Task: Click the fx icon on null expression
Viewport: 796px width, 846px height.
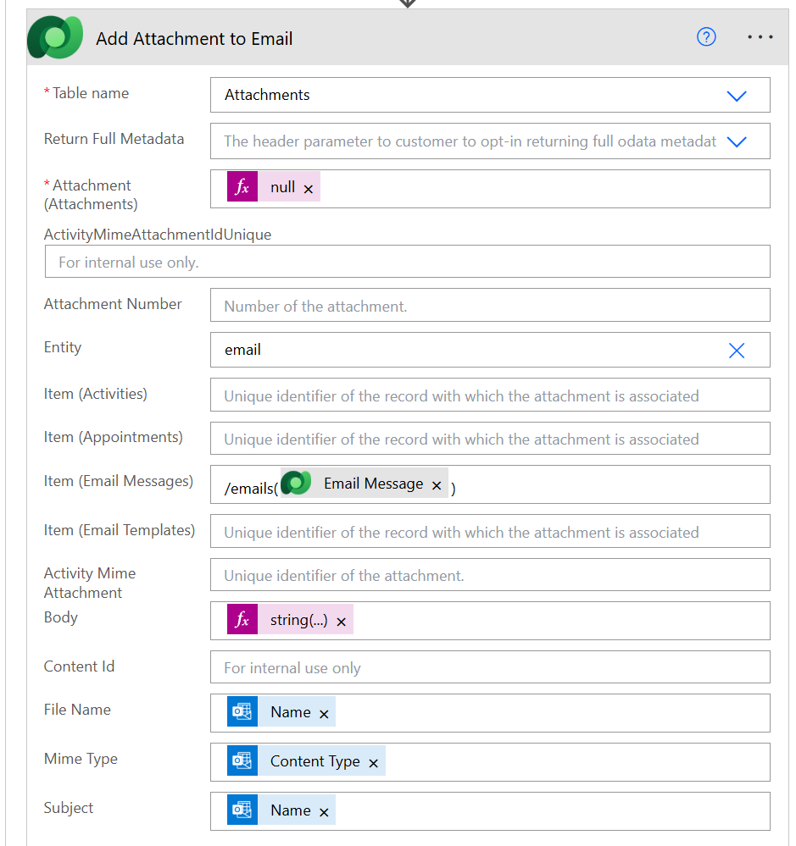Action: coord(242,187)
